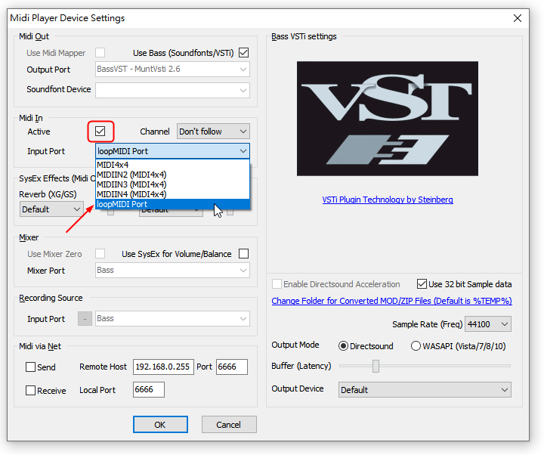Screen dimensions: 544x455
Task: Click the VST3 logo image
Action: pyautogui.click(x=387, y=119)
